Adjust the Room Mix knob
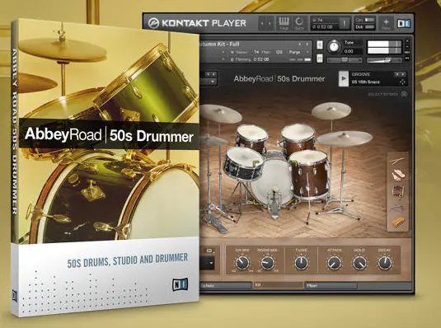 [267, 263]
